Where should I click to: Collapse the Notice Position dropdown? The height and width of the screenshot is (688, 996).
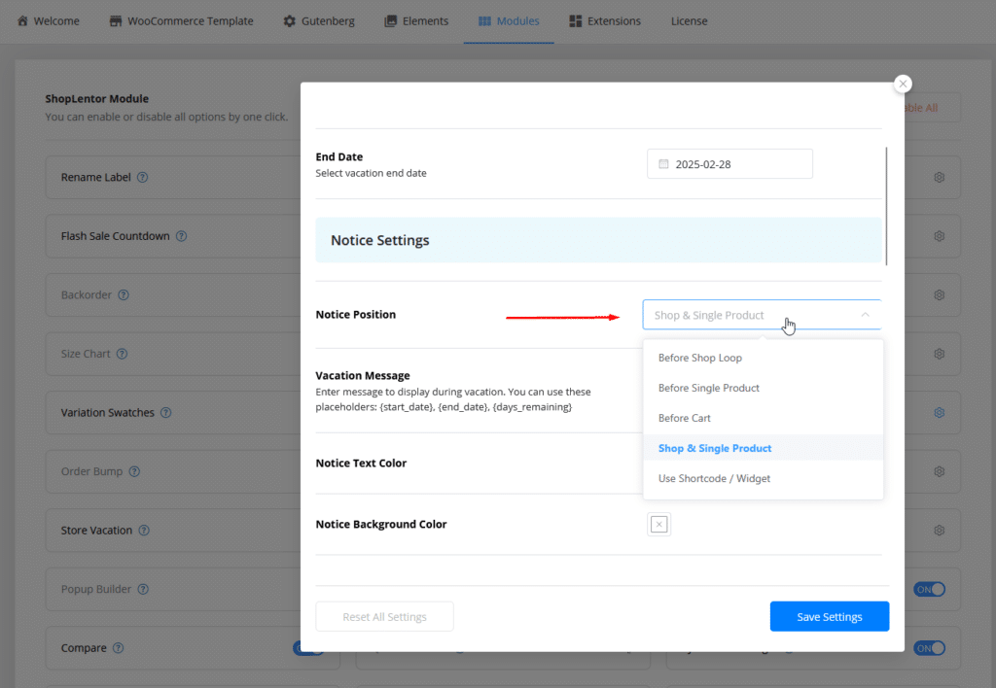(x=865, y=315)
